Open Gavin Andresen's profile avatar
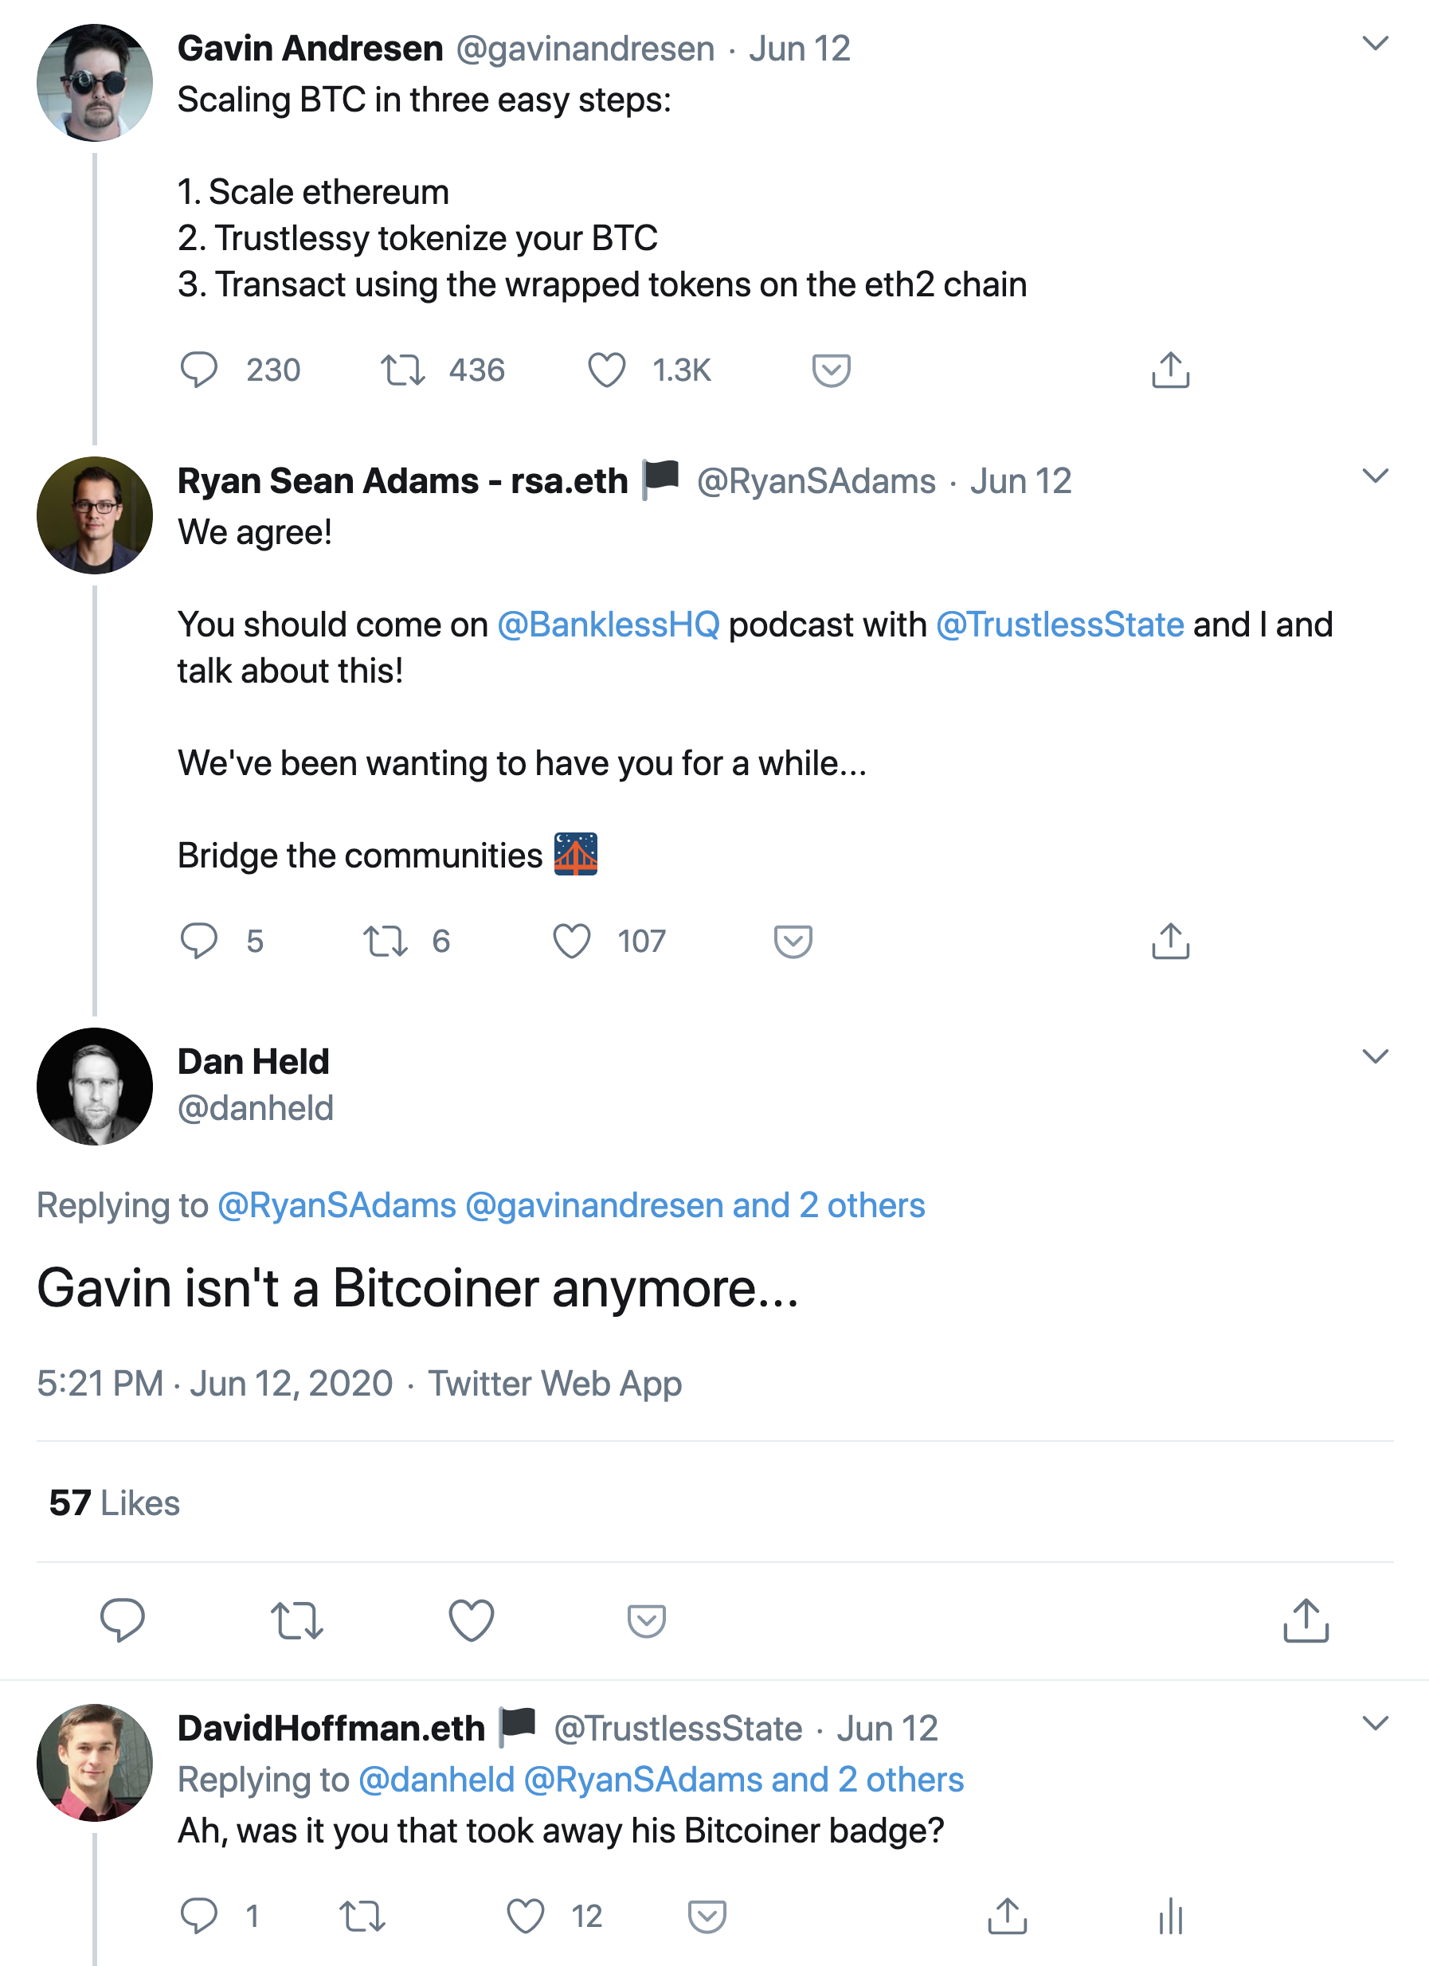The width and height of the screenshot is (1429, 1966). click(x=95, y=82)
